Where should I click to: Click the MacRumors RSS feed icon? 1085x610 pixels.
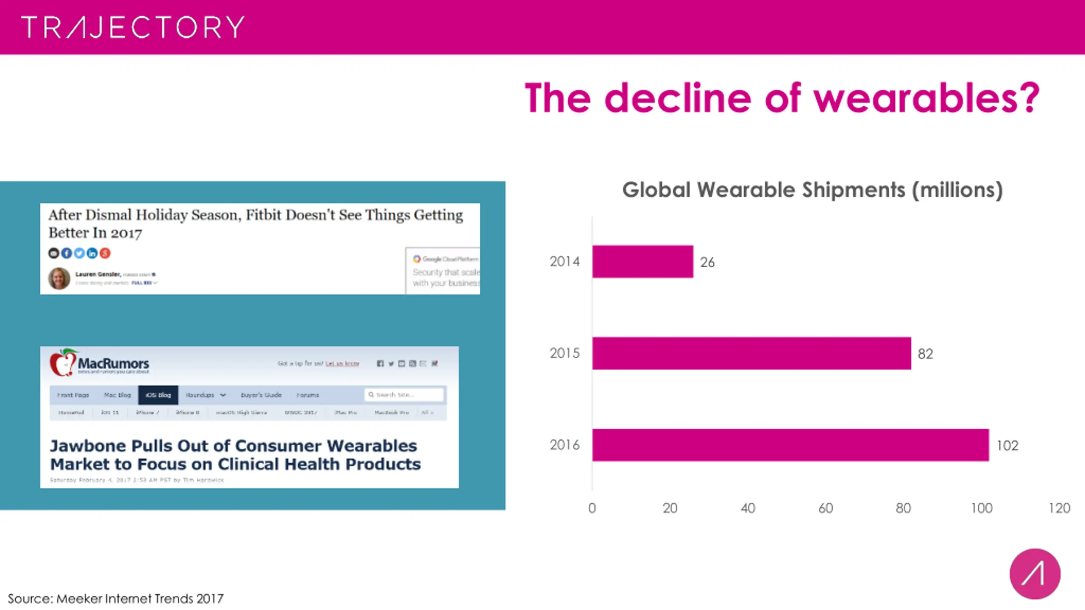coord(412,363)
